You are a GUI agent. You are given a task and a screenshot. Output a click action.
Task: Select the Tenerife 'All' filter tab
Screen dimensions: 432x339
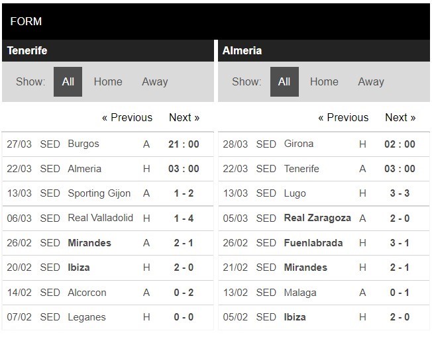click(68, 82)
